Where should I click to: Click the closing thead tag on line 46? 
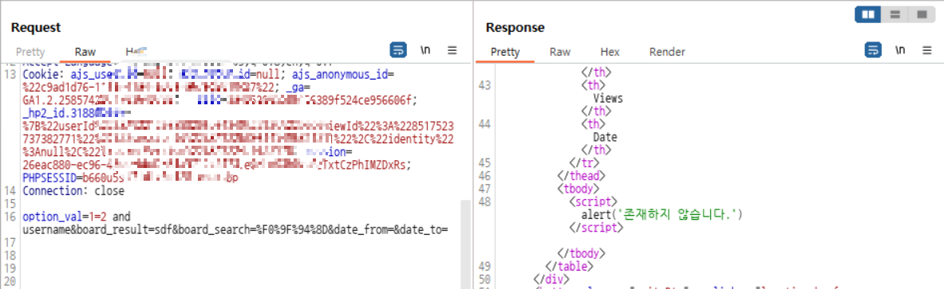tap(580, 175)
